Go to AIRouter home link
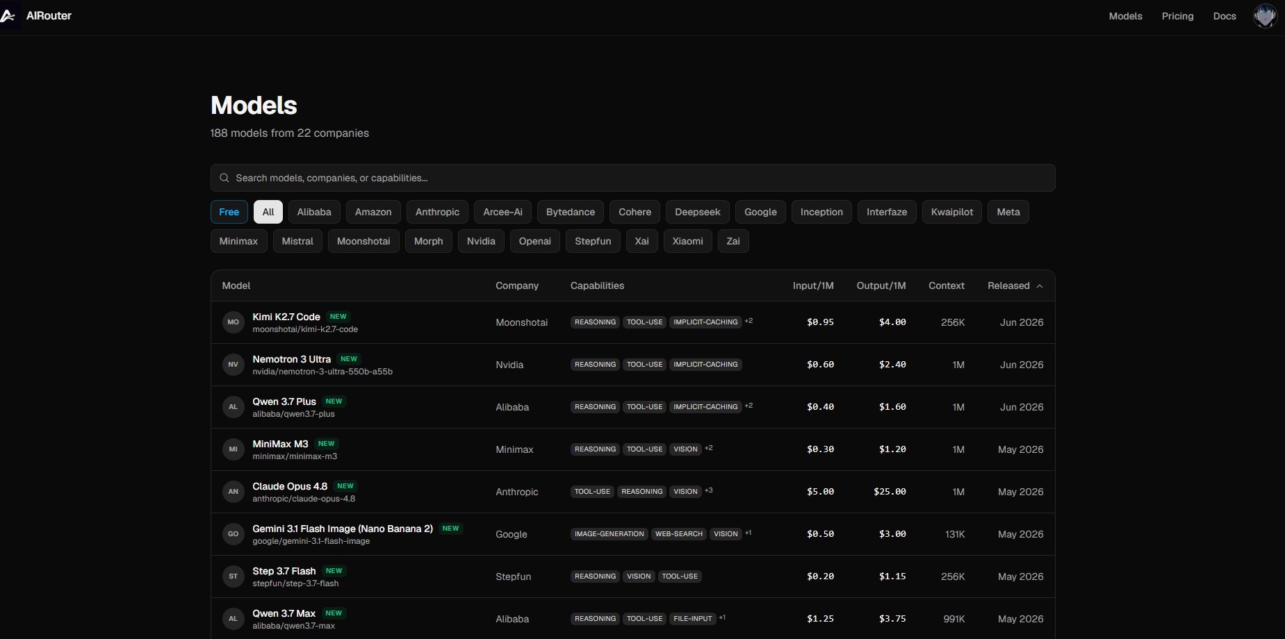1285x639 pixels. point(49,15)
